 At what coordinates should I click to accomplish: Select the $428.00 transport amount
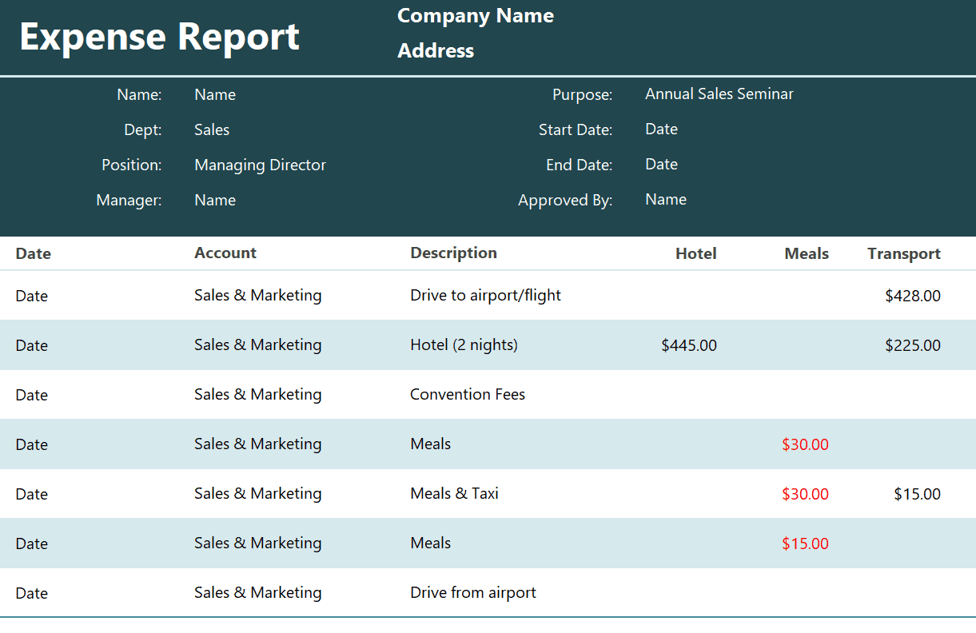913,297
